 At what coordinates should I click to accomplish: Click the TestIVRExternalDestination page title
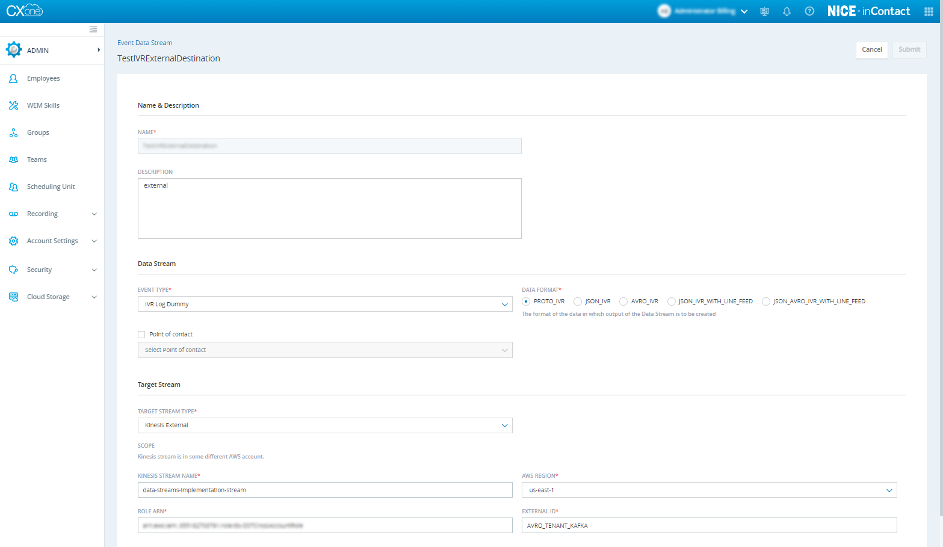169,58
